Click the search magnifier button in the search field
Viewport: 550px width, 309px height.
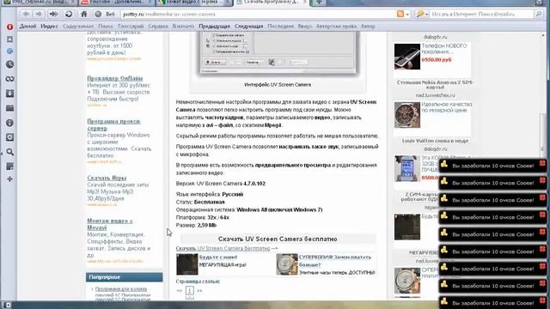point(539,14)
